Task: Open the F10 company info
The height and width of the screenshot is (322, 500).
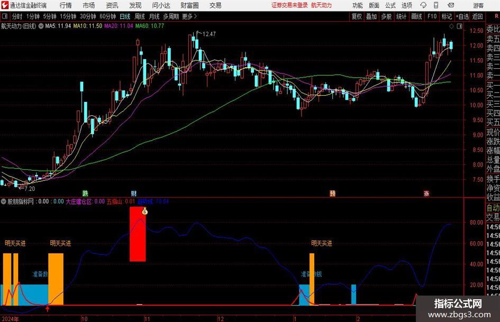Action: coord(432,16)
